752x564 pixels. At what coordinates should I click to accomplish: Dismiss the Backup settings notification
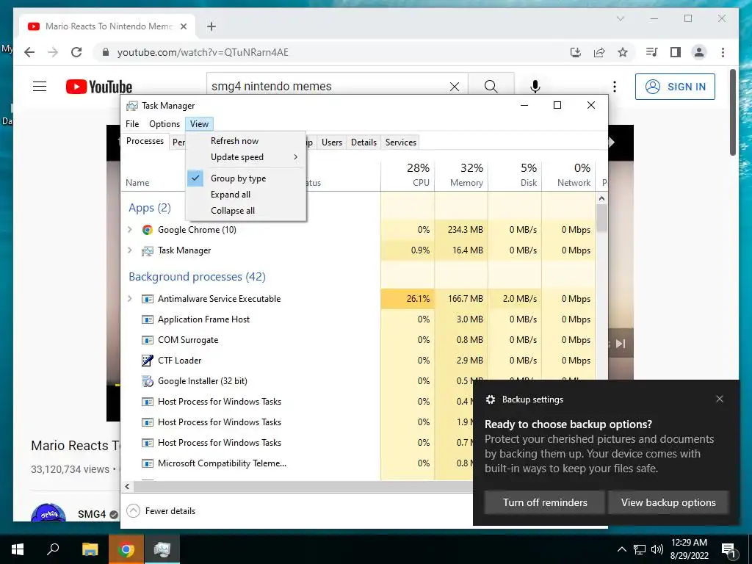[x=720, y=399]
